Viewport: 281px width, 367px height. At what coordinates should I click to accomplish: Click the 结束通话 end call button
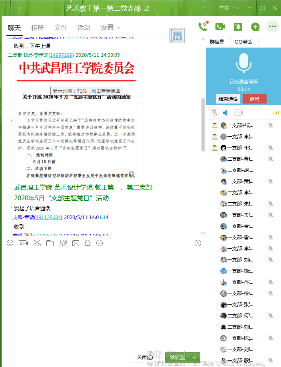(x=228, y=99)
